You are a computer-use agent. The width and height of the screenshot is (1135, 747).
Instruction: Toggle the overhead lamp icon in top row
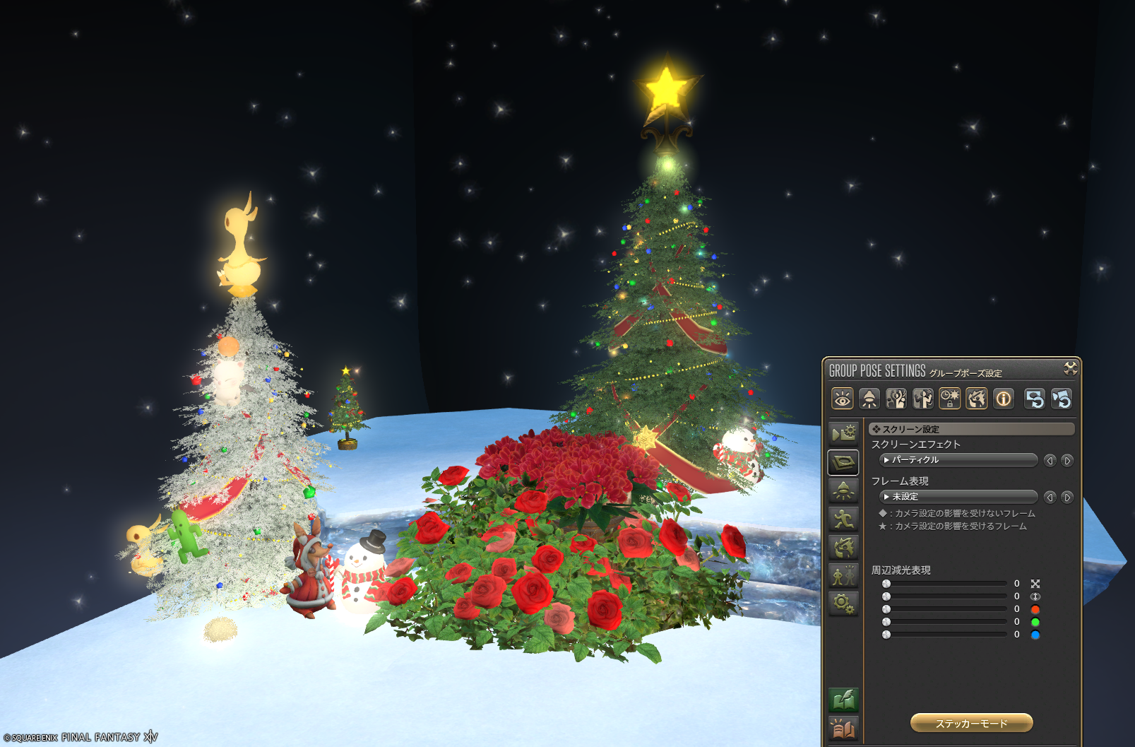tap(869, 399)
